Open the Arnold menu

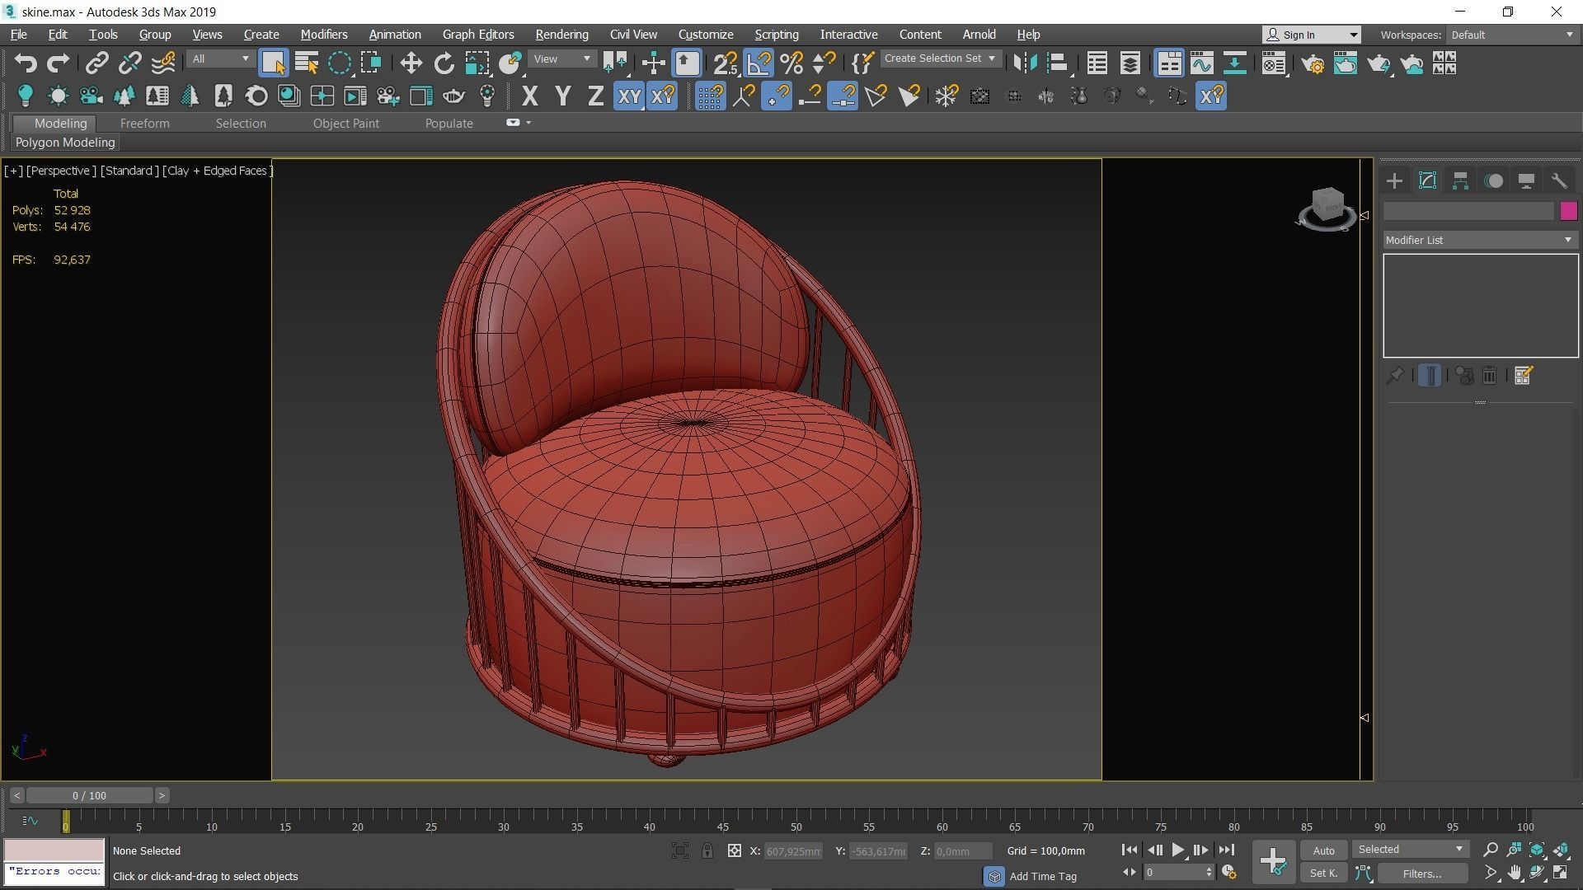click(x=979, y=35)
